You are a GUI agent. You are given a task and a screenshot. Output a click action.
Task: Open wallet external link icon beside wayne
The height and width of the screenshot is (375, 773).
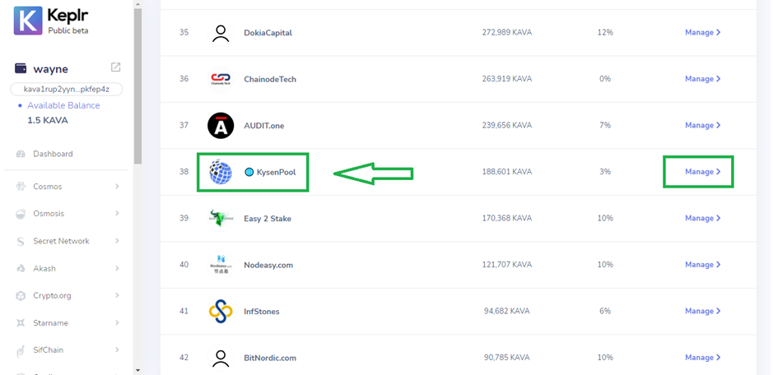116,67
